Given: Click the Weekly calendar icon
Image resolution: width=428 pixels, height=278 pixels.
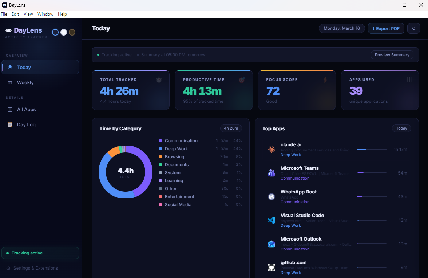Looking at the screenshot, I should (x=10, y=82).
